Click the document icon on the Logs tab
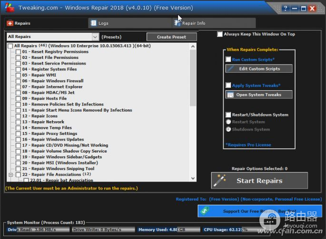The width and height of the screenshot is (326, 239). point(93,23)
